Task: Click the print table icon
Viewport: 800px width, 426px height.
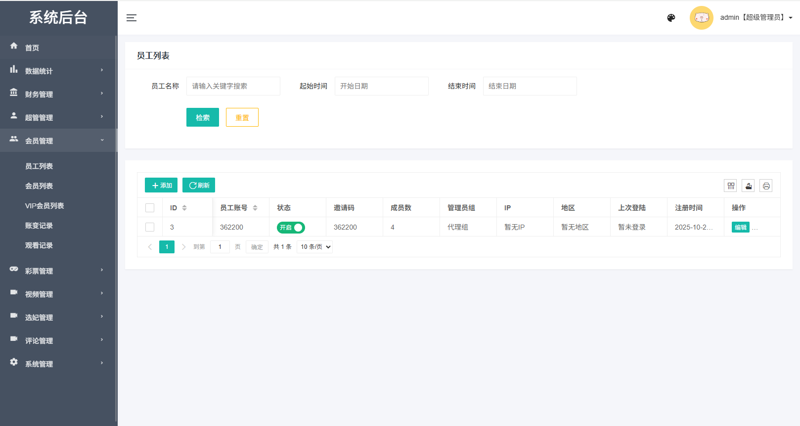Action: pos(766,186)
